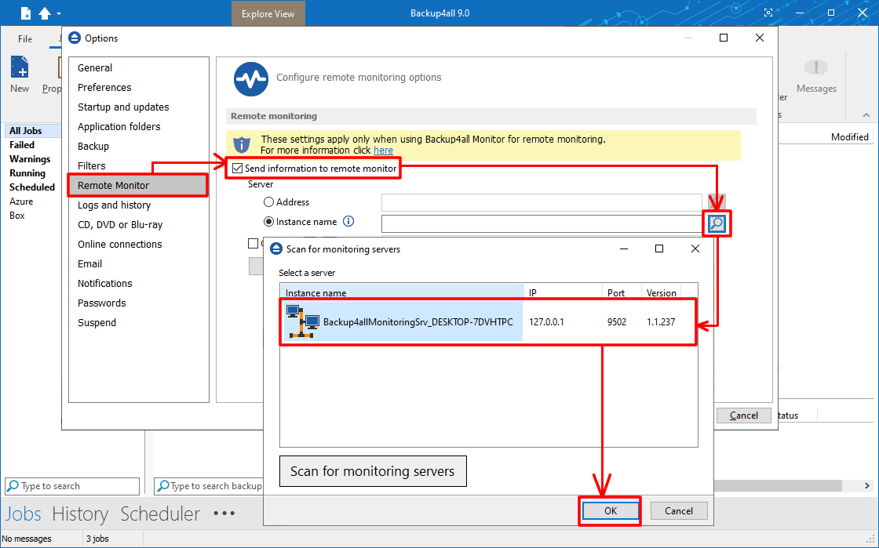Switch to the History view

(x=80, y=514)
